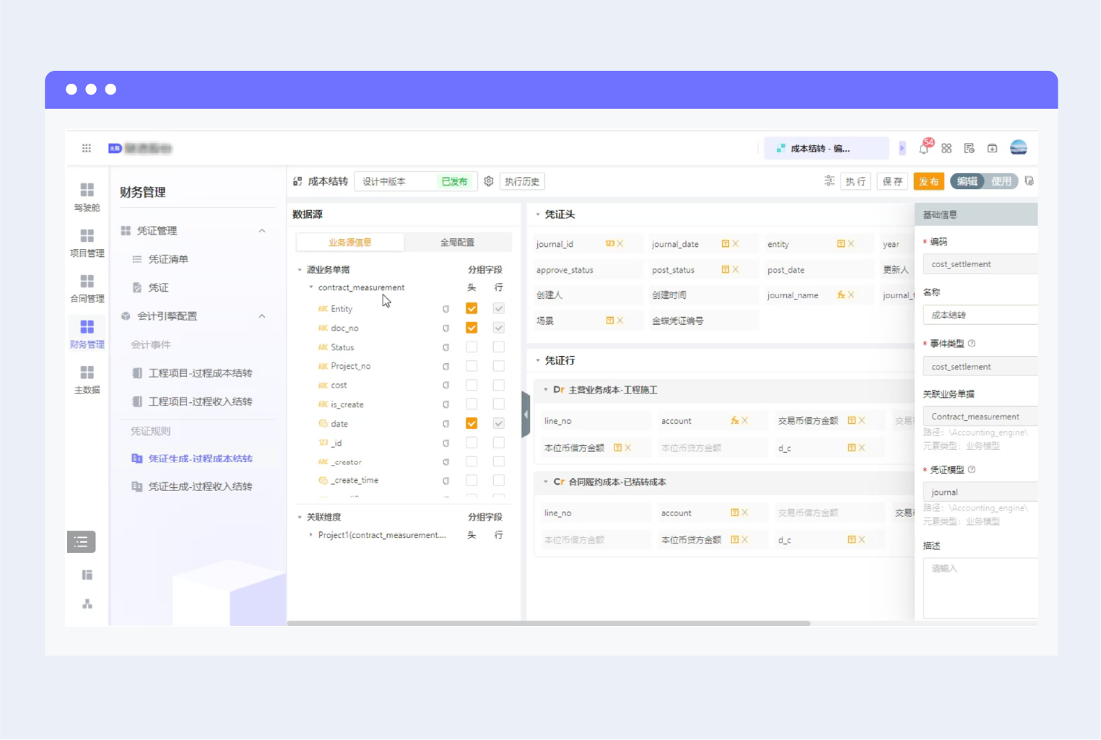Click the mapping icon on the entity field

click(x=840, y=244)
